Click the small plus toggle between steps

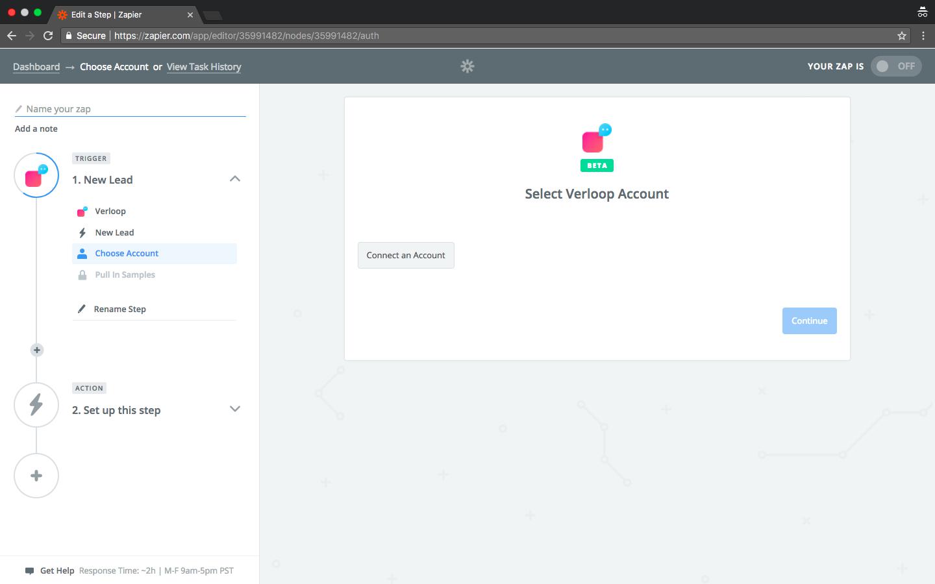tap(36, 350)
